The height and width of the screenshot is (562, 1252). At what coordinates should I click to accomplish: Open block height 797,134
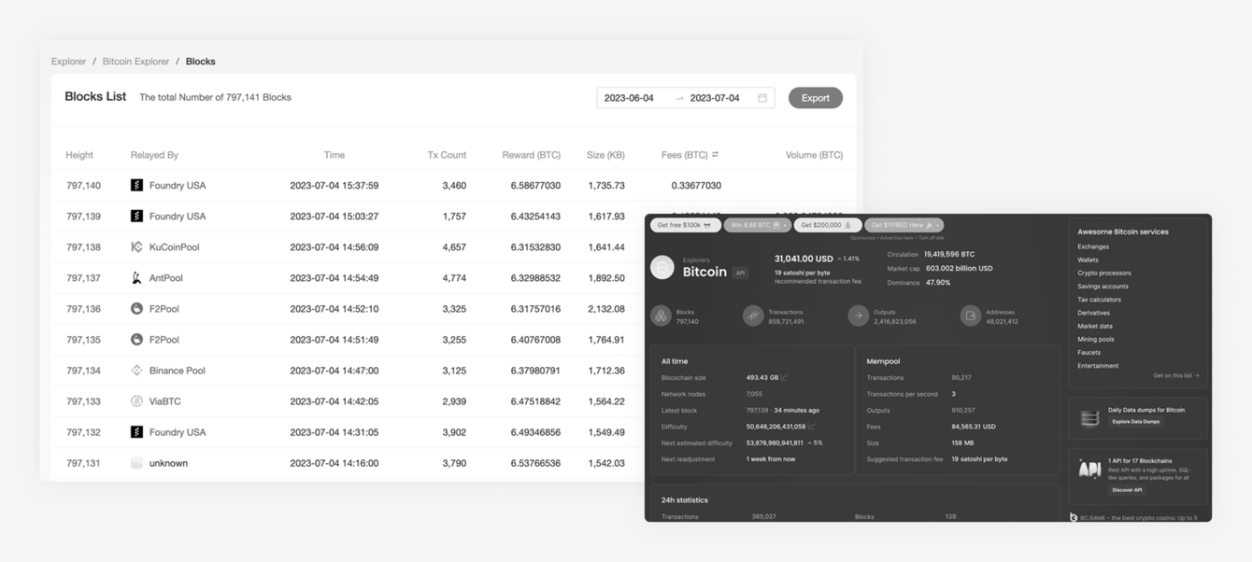[x=83, y=371]
